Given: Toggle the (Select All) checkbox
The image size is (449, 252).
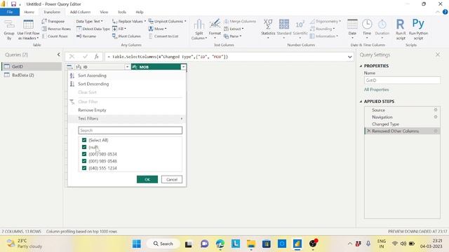Looking at the screenshot, I should 84,140.
